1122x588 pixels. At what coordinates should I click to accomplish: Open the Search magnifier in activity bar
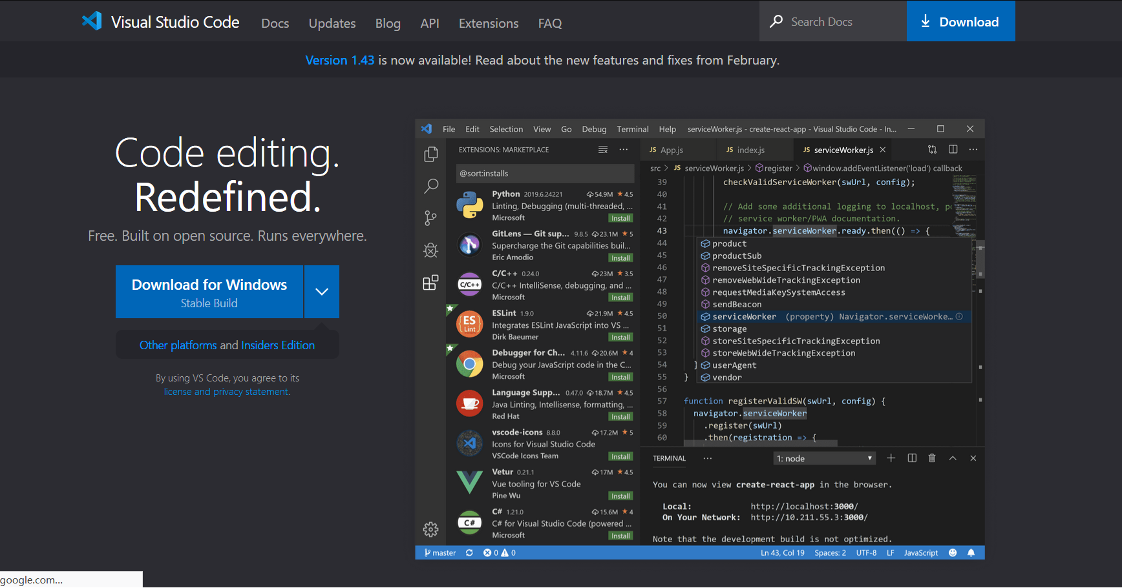pyautogui.click(x=430, y=187)
